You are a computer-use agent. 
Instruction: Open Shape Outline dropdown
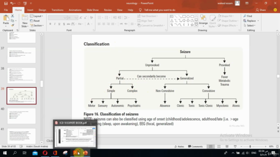click(228, 20)
